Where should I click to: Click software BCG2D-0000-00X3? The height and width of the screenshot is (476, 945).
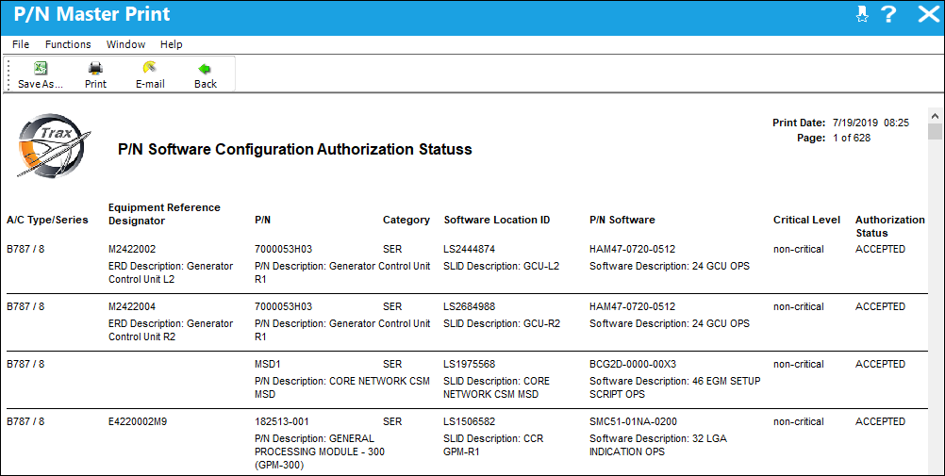(x=633, y=364)
